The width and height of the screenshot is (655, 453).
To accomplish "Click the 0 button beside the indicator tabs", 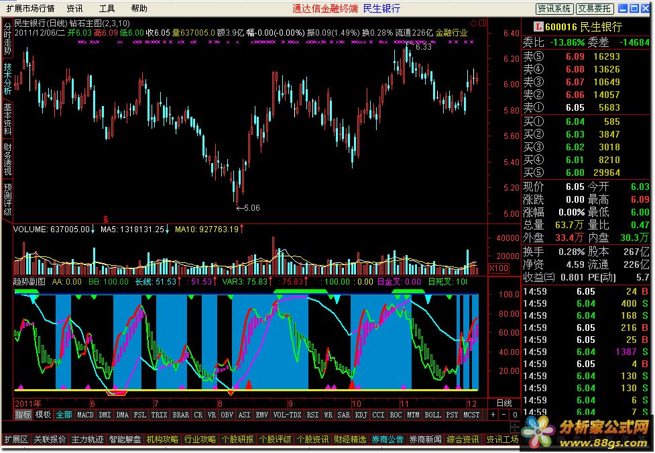I will click(515, 415).
